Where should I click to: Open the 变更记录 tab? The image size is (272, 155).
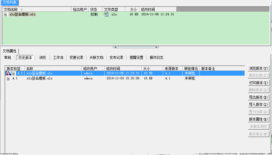(x=76, y=58)
